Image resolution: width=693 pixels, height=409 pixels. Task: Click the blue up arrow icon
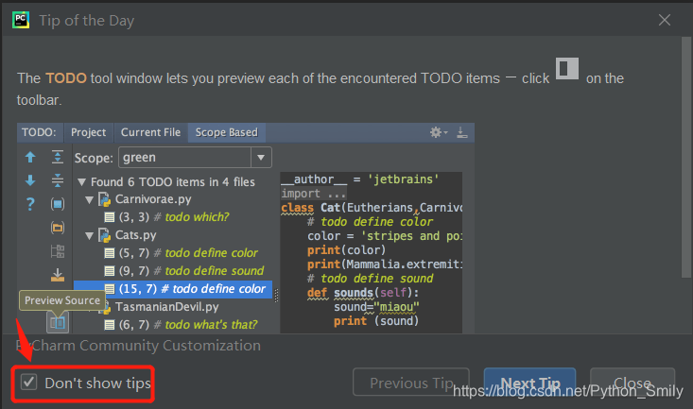[x=30, y=157]
